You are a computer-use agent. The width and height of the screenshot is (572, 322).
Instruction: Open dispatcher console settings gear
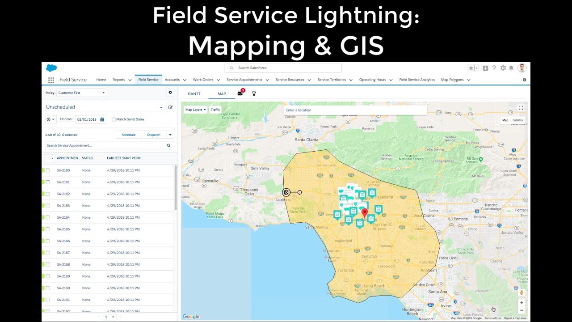point(170,93)
